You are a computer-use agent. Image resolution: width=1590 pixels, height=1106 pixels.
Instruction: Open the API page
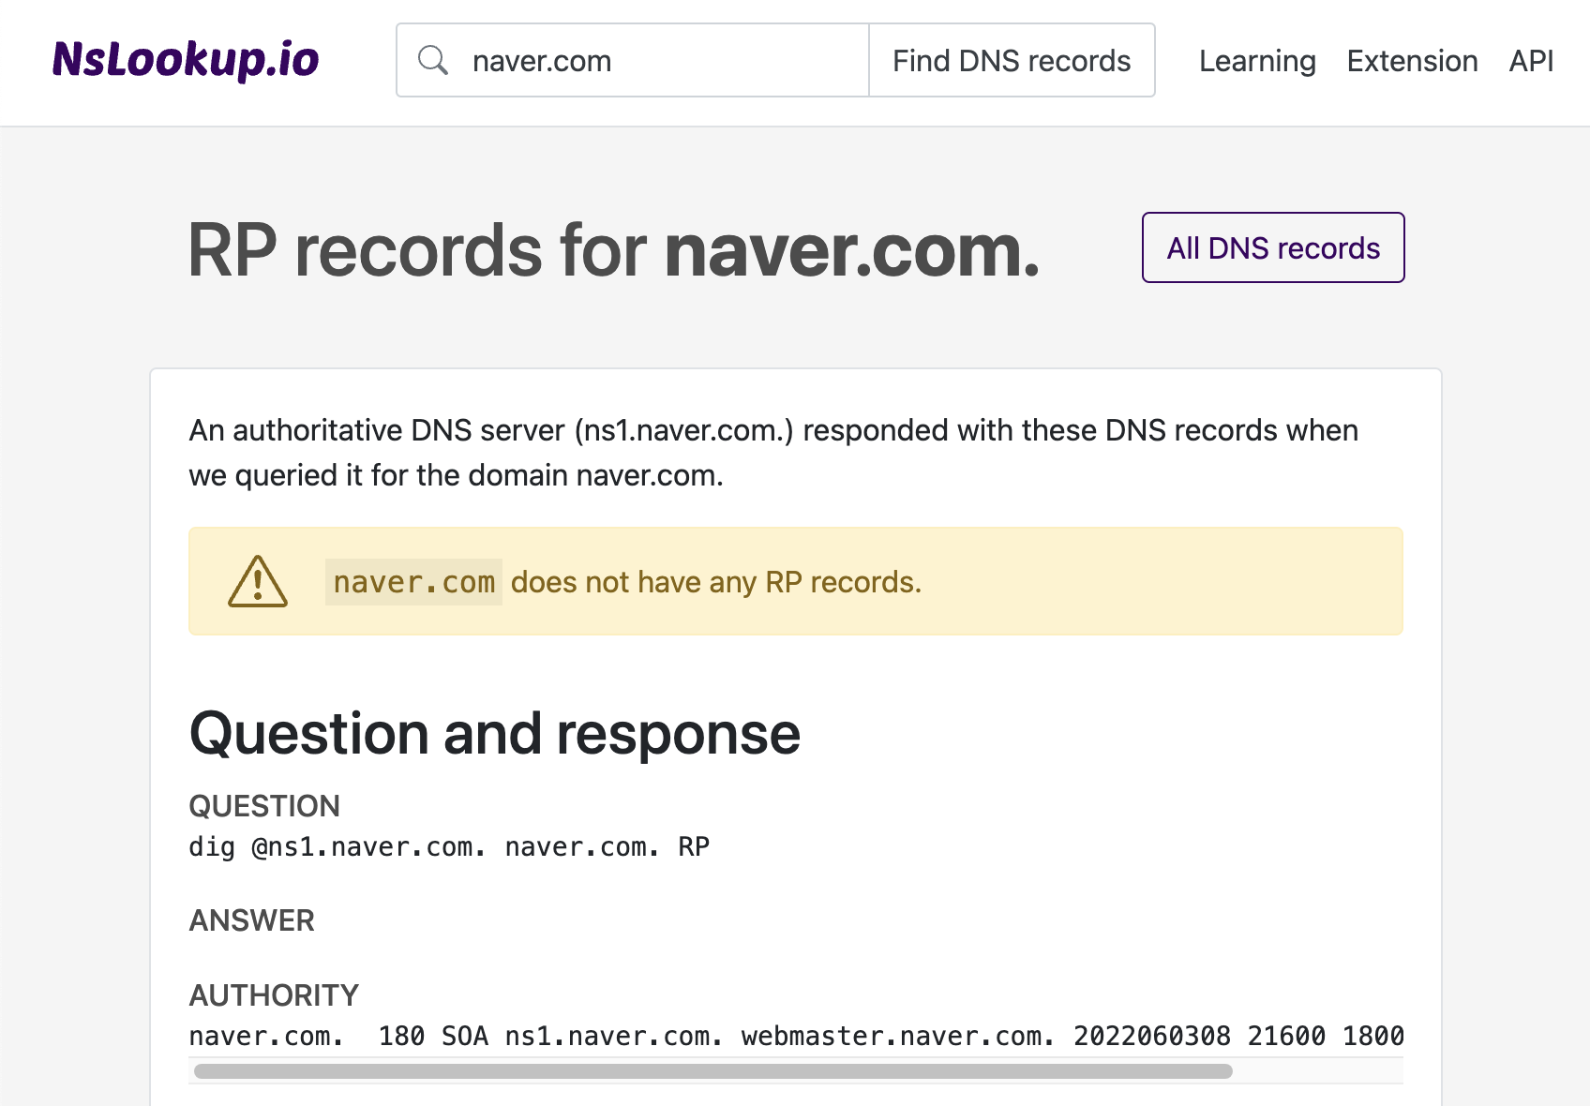click(1530, 60)
